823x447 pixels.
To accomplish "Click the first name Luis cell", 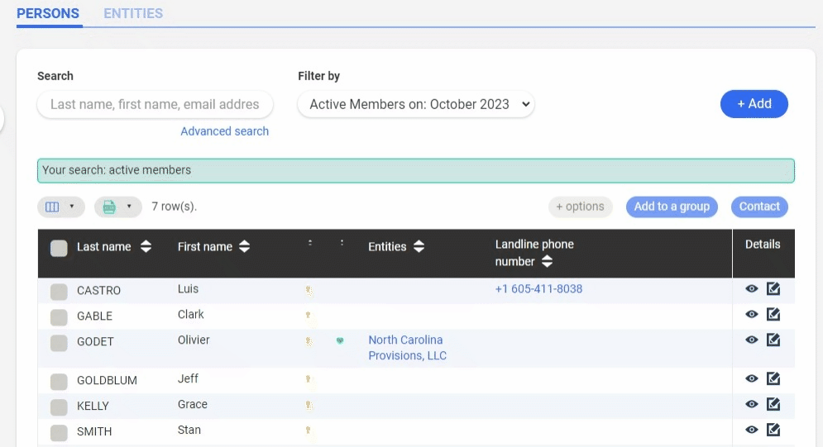I will pyautogui.click(x=188, y=288).
